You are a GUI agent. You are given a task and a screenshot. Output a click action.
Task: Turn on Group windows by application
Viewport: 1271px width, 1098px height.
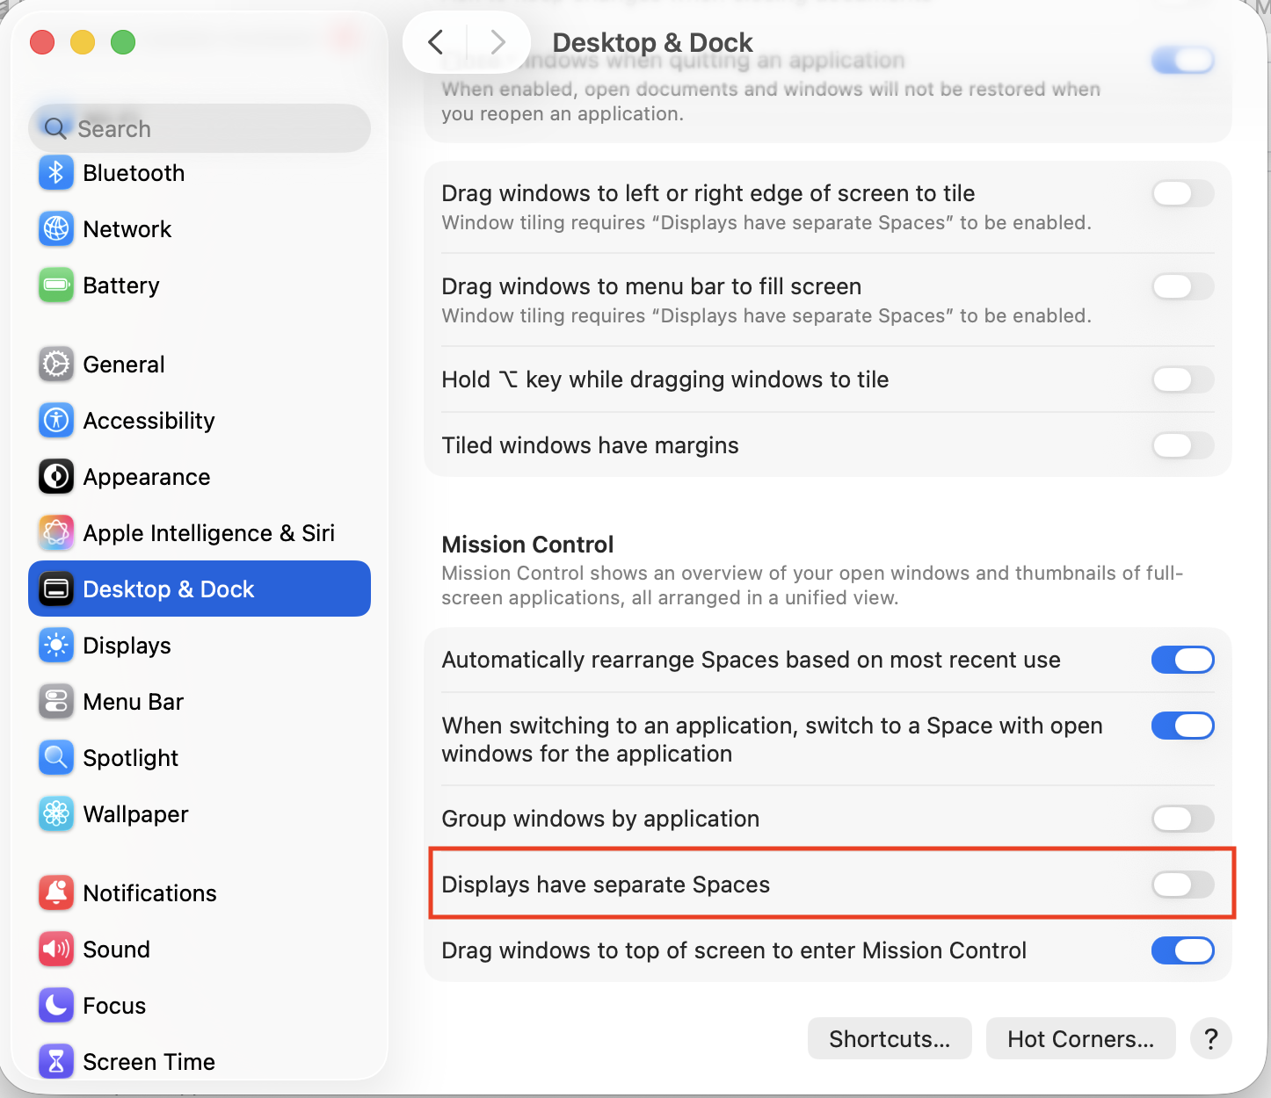click(1182, 819)
